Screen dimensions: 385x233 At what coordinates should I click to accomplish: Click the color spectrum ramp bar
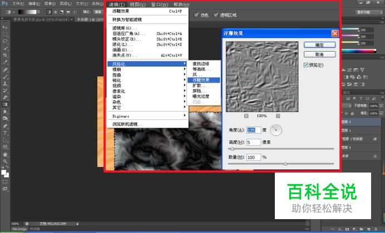(x=358, y=51)
